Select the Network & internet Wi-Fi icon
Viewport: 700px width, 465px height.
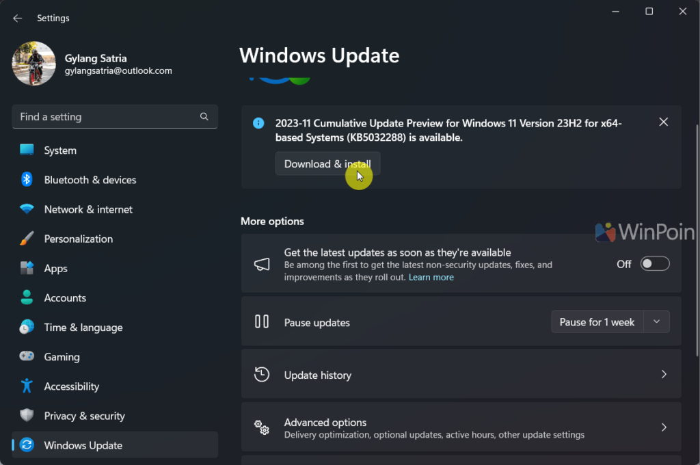tap(27, 209)
